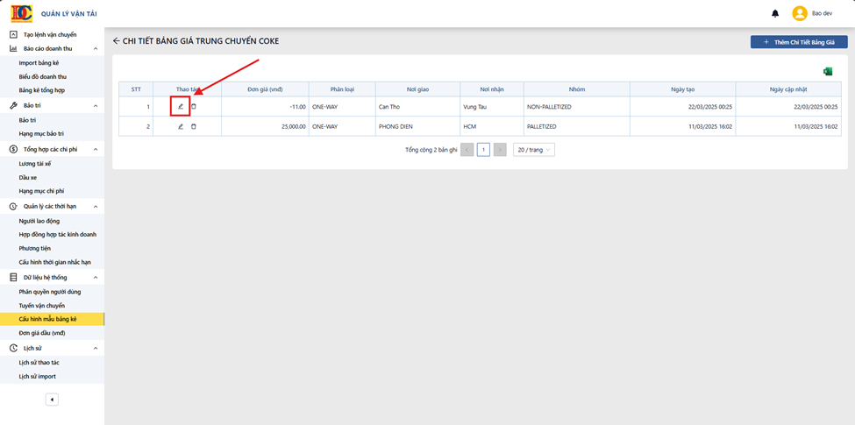Click the Đơn giá (vnđ) column header

point(265,89)
